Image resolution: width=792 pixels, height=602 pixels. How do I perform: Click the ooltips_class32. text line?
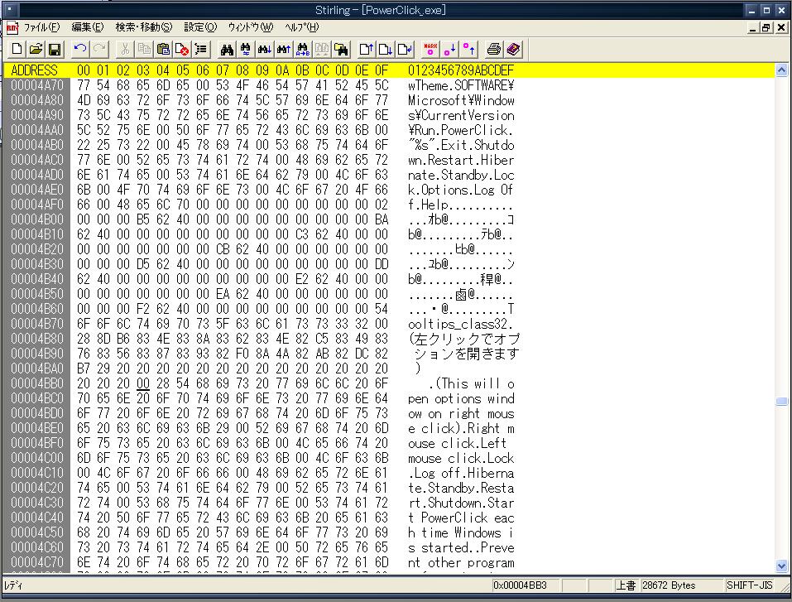point(461,324)
